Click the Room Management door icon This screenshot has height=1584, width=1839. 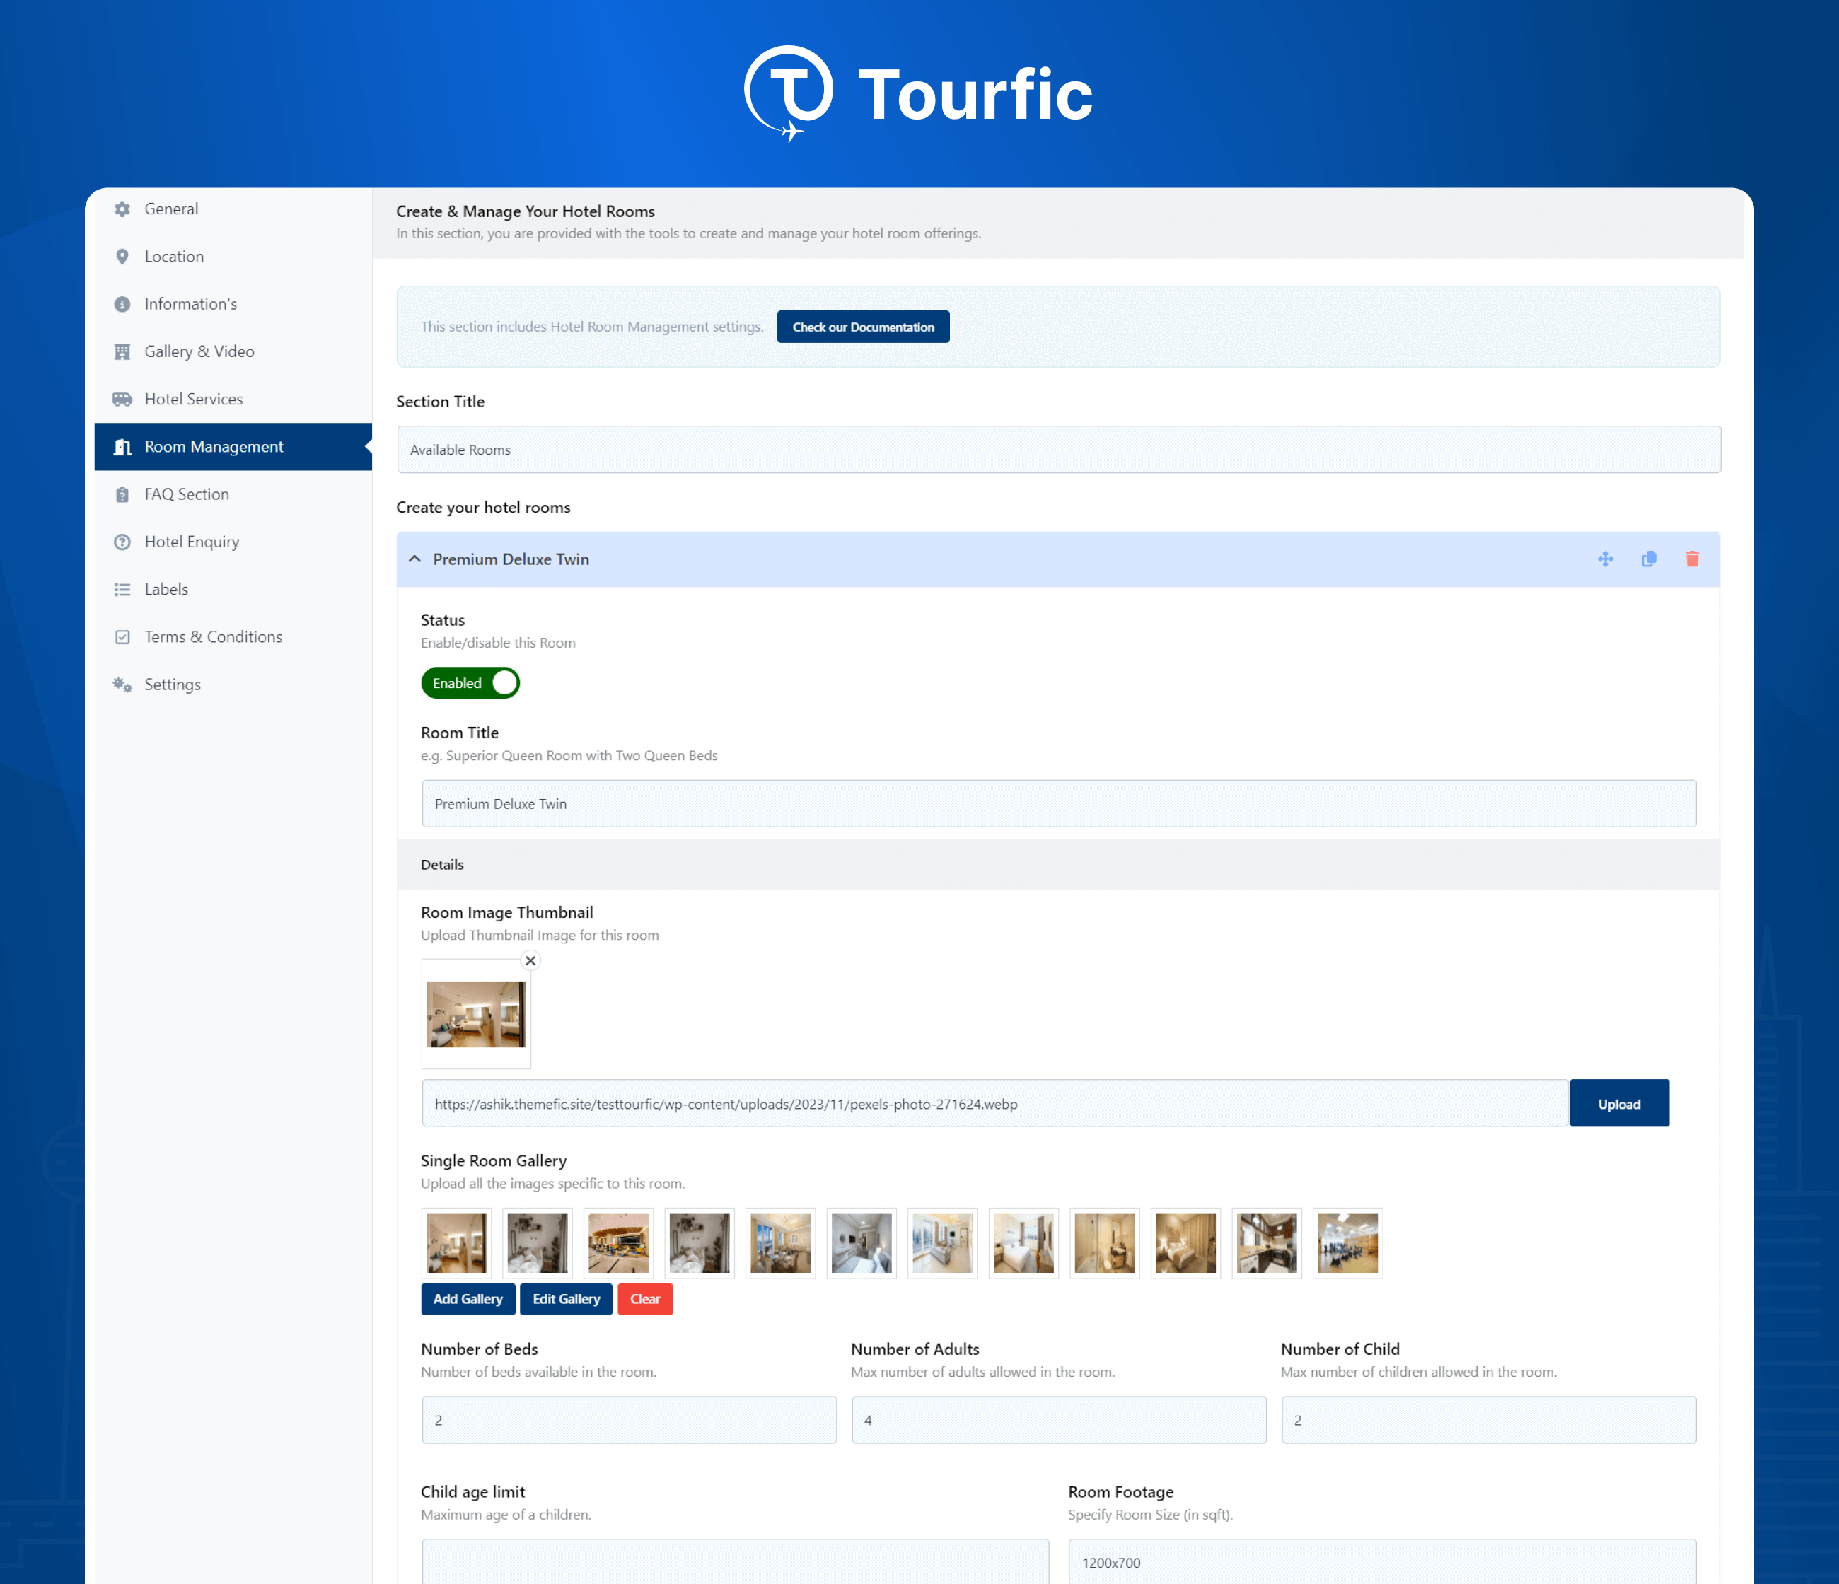click(x=122, y=446)
